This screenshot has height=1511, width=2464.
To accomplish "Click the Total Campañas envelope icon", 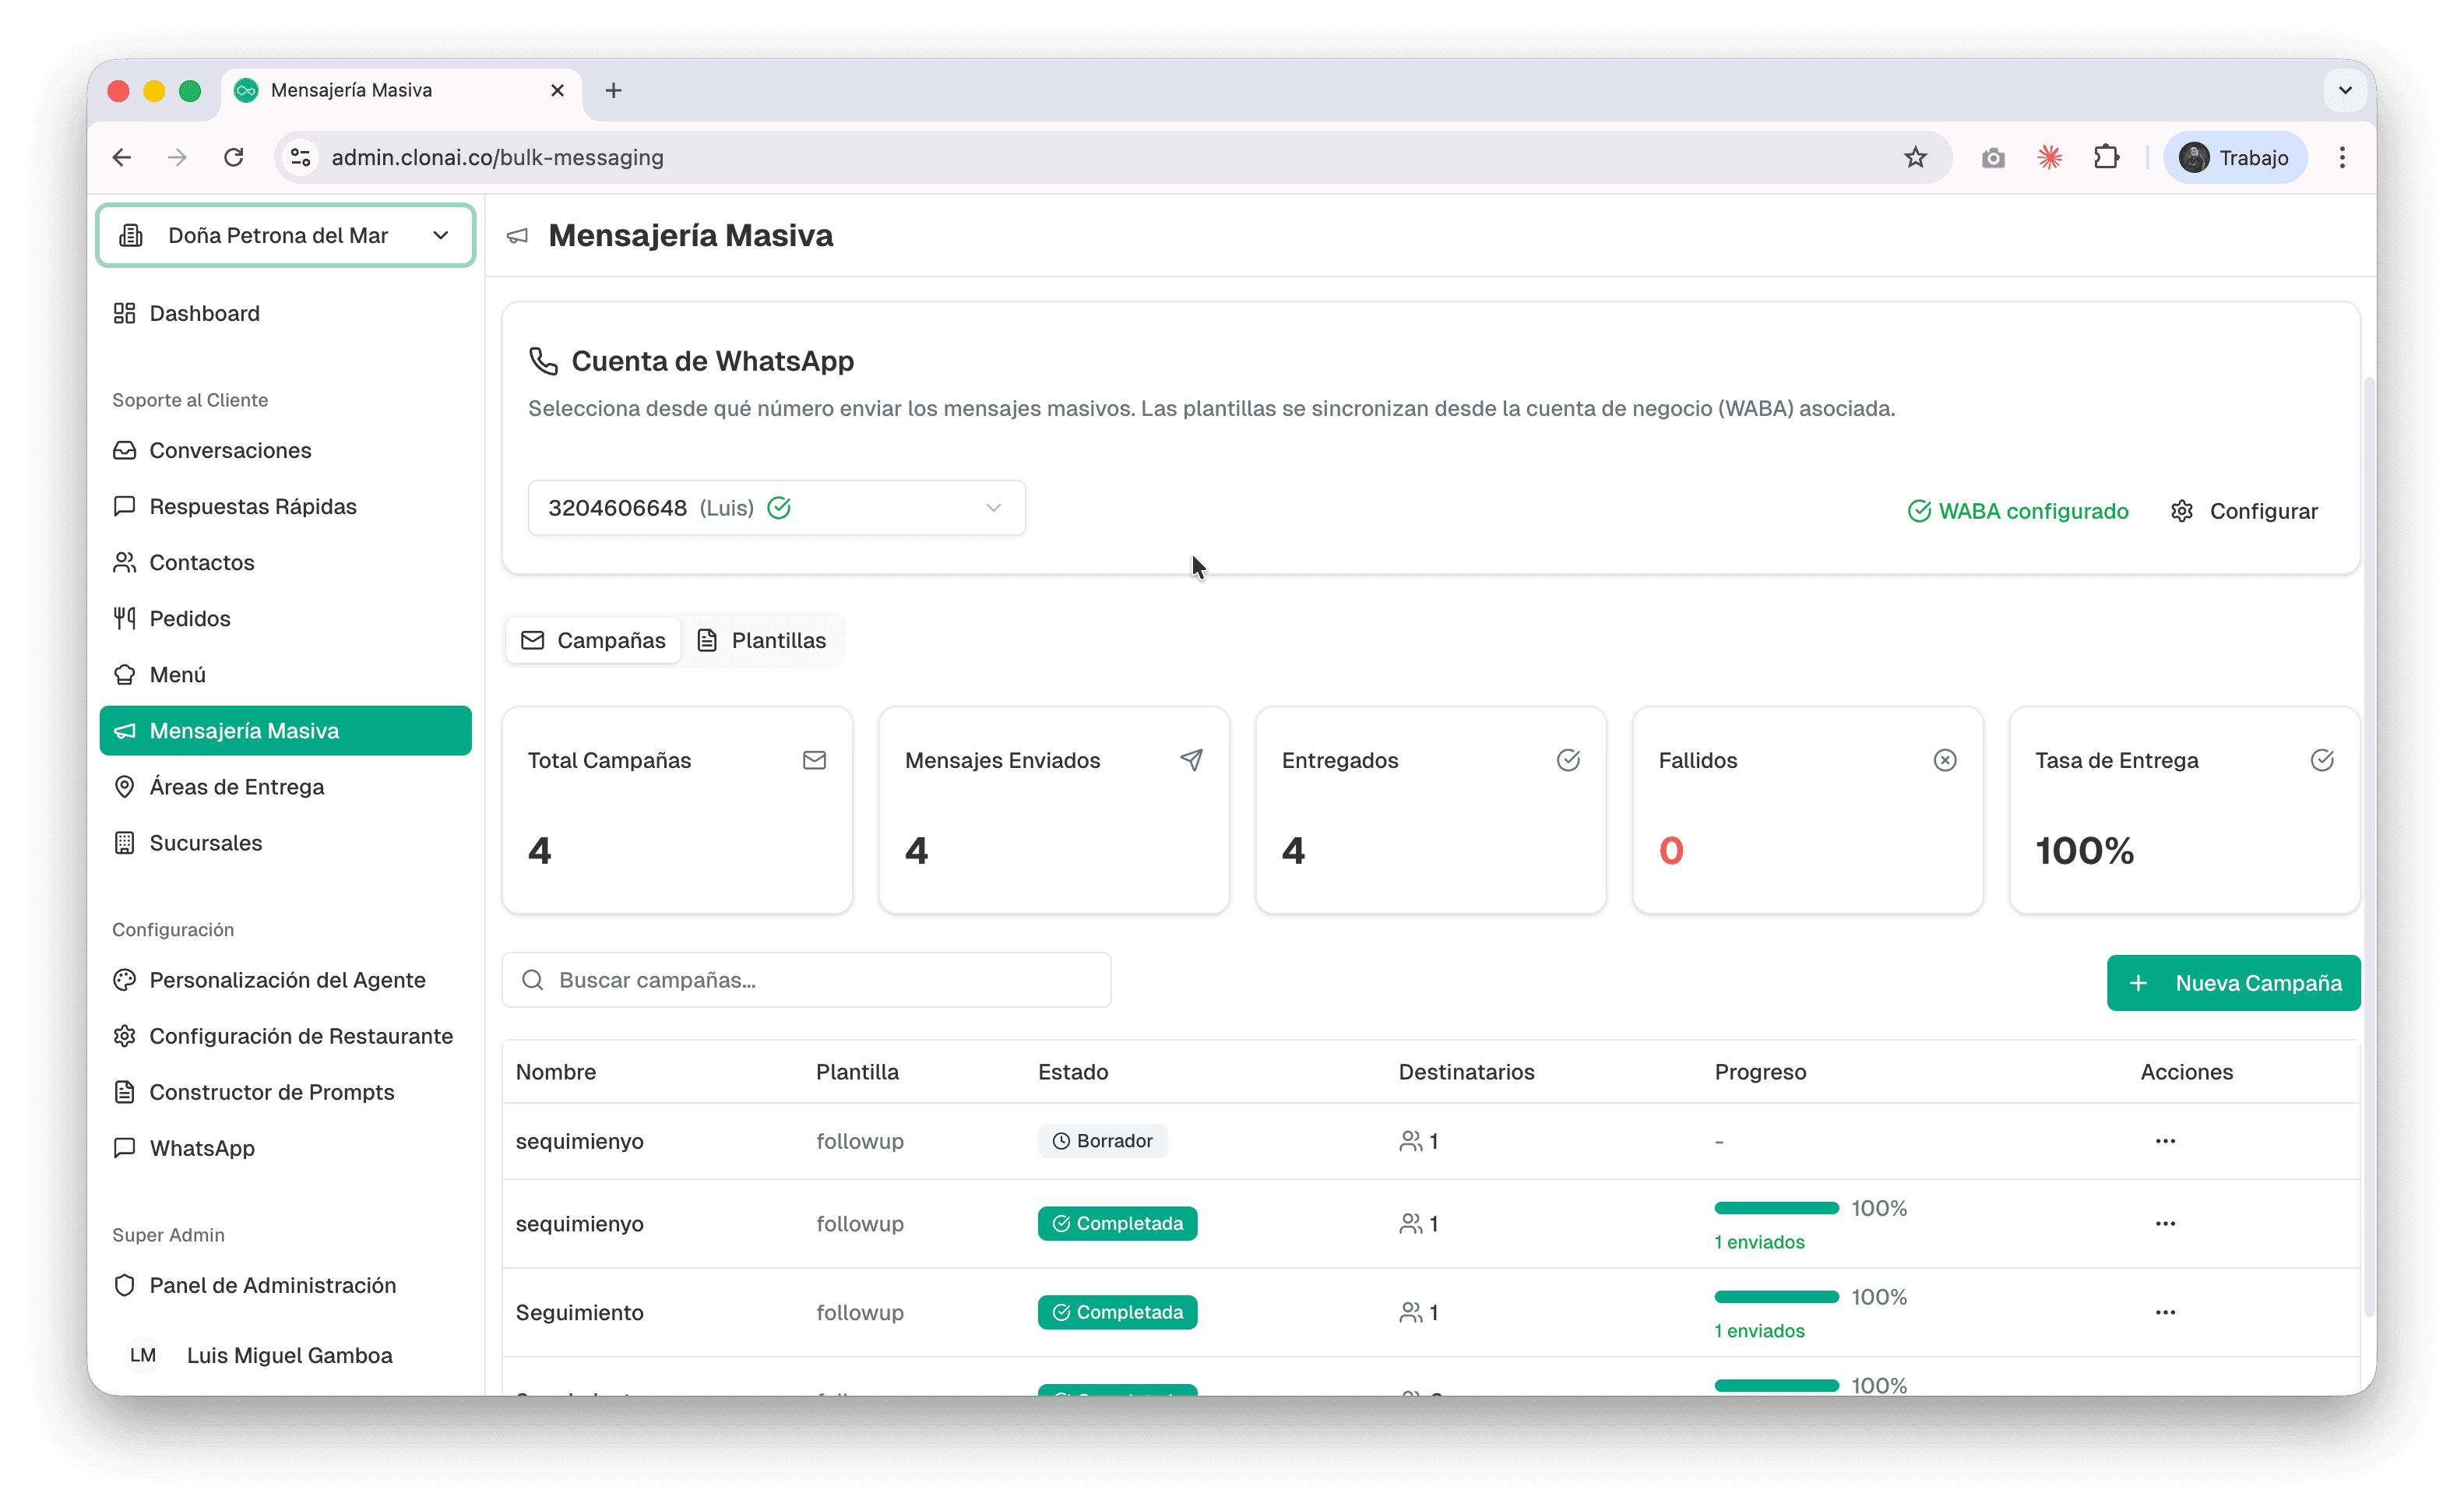I will click(814, 760).
